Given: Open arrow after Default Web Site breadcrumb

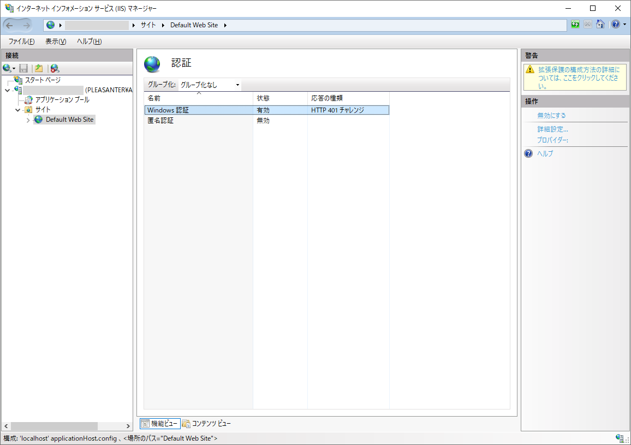Looking at the screenshot, I should (225, 25).
